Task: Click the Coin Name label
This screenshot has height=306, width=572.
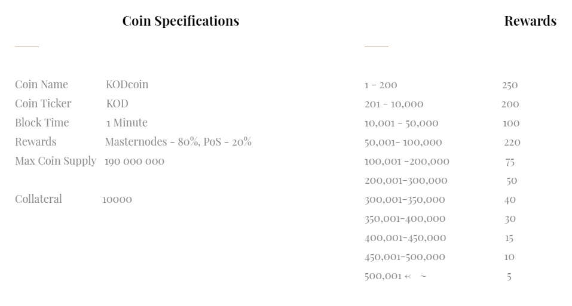Action: (x=41, y=85)
